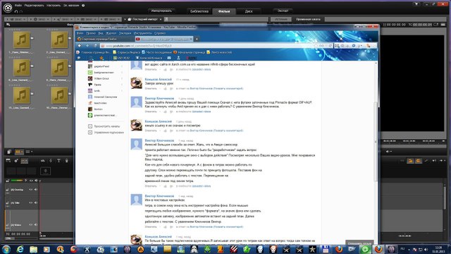Open the audio mixer icon in timeline toolbar
Viewport: 451px width, 254px height.
[x=43, y=161]
